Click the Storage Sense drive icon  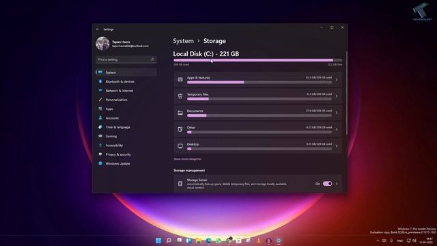click(180, 184)
